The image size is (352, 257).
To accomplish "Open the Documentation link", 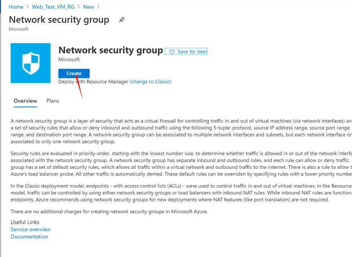I will [x=29, y=237].
